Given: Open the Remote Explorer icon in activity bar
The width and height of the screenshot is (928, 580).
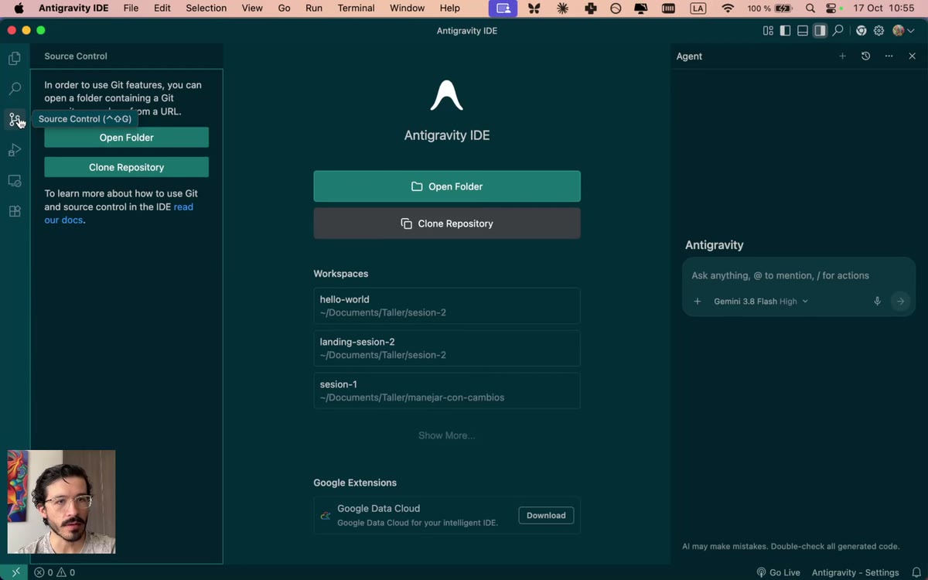Looking at the screenshot, I should tap(15, 180).
